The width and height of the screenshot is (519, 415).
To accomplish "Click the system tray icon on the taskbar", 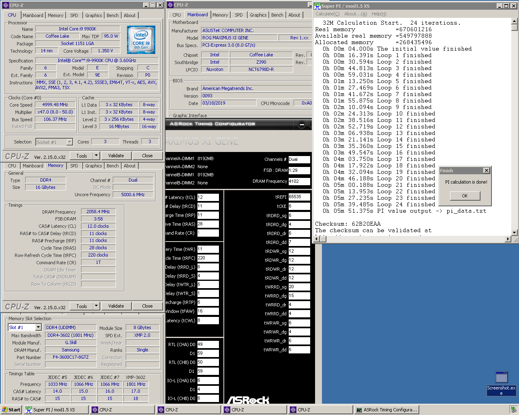I will (513, 410).
